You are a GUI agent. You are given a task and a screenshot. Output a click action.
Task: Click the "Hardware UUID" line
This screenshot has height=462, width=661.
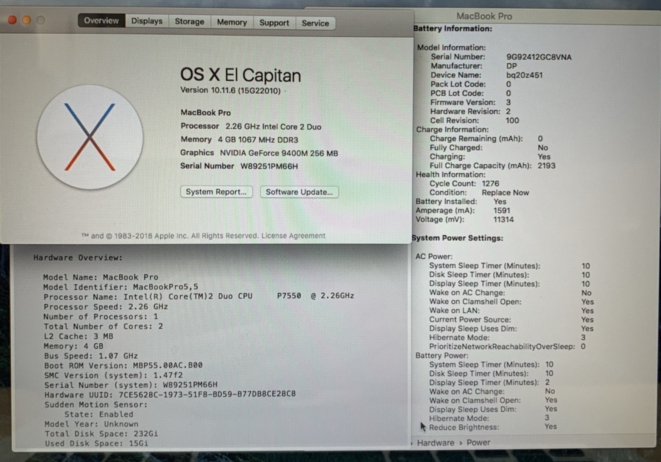170,394
